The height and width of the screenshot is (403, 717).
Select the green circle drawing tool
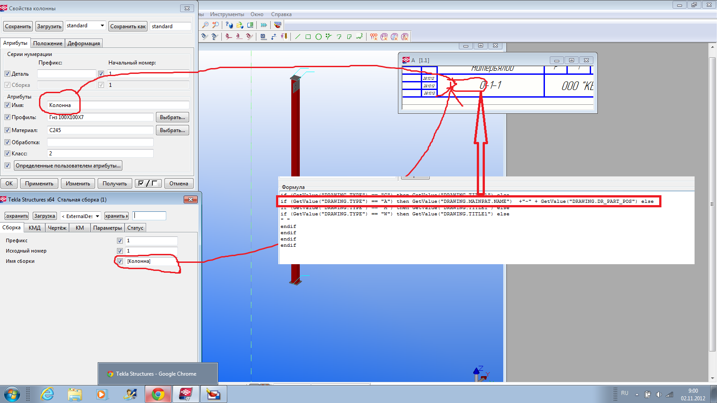pos(319,37)
